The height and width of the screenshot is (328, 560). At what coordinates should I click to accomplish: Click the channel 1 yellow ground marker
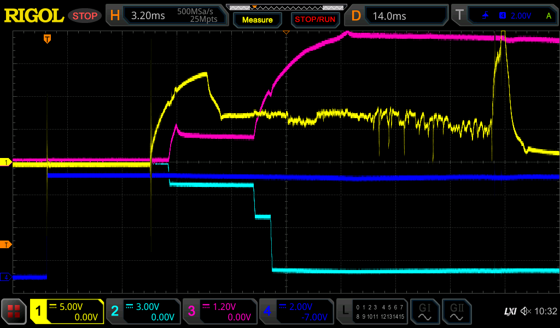tap(6, 162)
